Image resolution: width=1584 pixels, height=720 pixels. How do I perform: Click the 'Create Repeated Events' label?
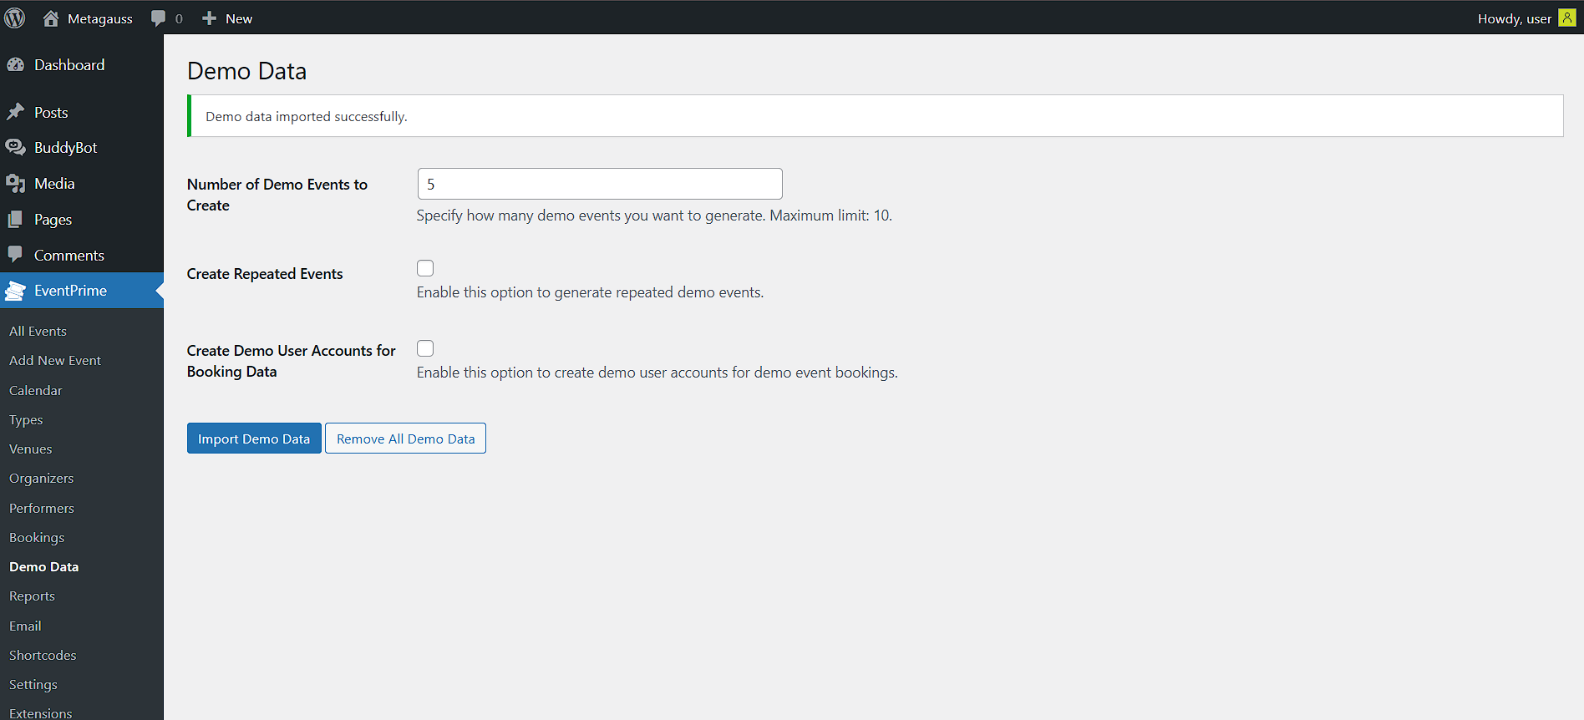click(265, 274)
